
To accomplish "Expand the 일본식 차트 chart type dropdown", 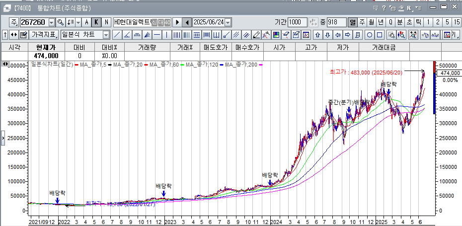I will click(x=106, y=35).
